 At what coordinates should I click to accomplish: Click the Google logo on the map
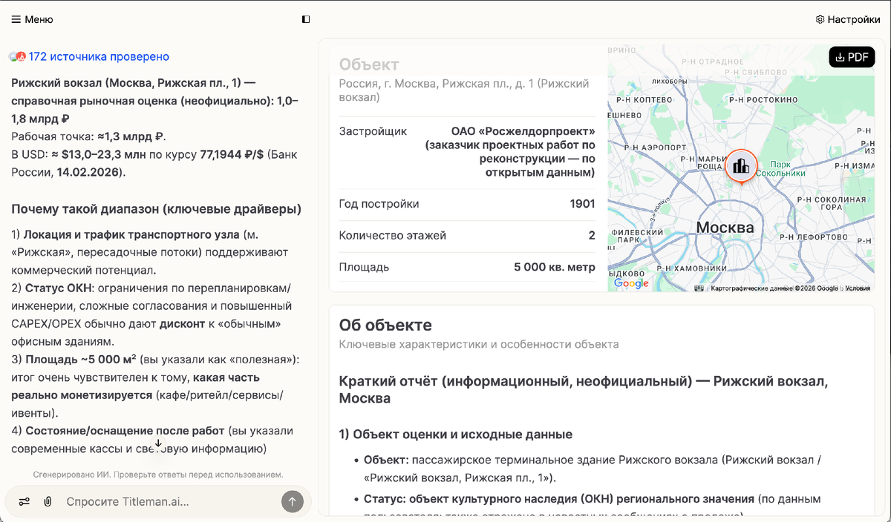pos(632,283)
